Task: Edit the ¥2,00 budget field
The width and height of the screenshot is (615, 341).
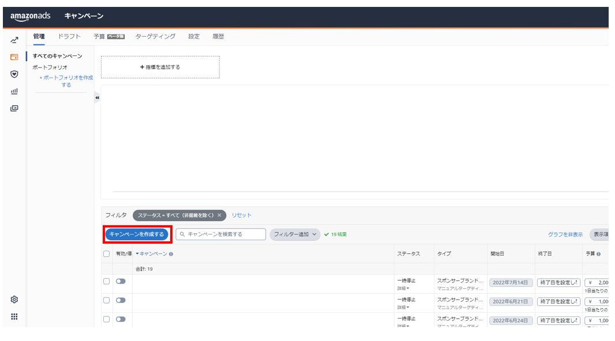Action: (x=597, y=282)
